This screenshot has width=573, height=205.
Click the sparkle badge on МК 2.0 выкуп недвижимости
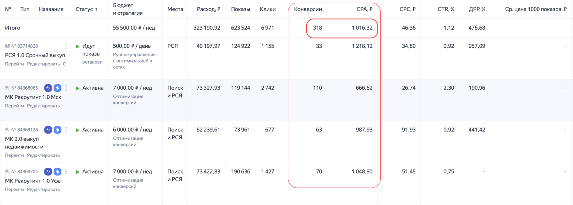coord(48,130)
